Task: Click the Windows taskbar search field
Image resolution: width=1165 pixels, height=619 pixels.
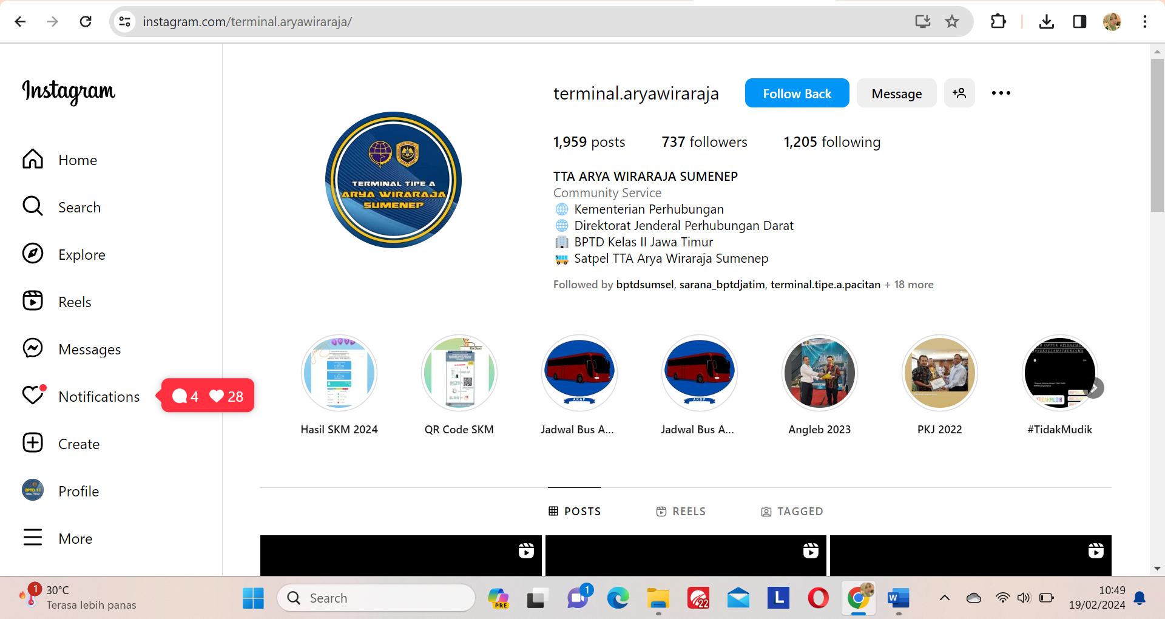Action: [x=376, y=598]
